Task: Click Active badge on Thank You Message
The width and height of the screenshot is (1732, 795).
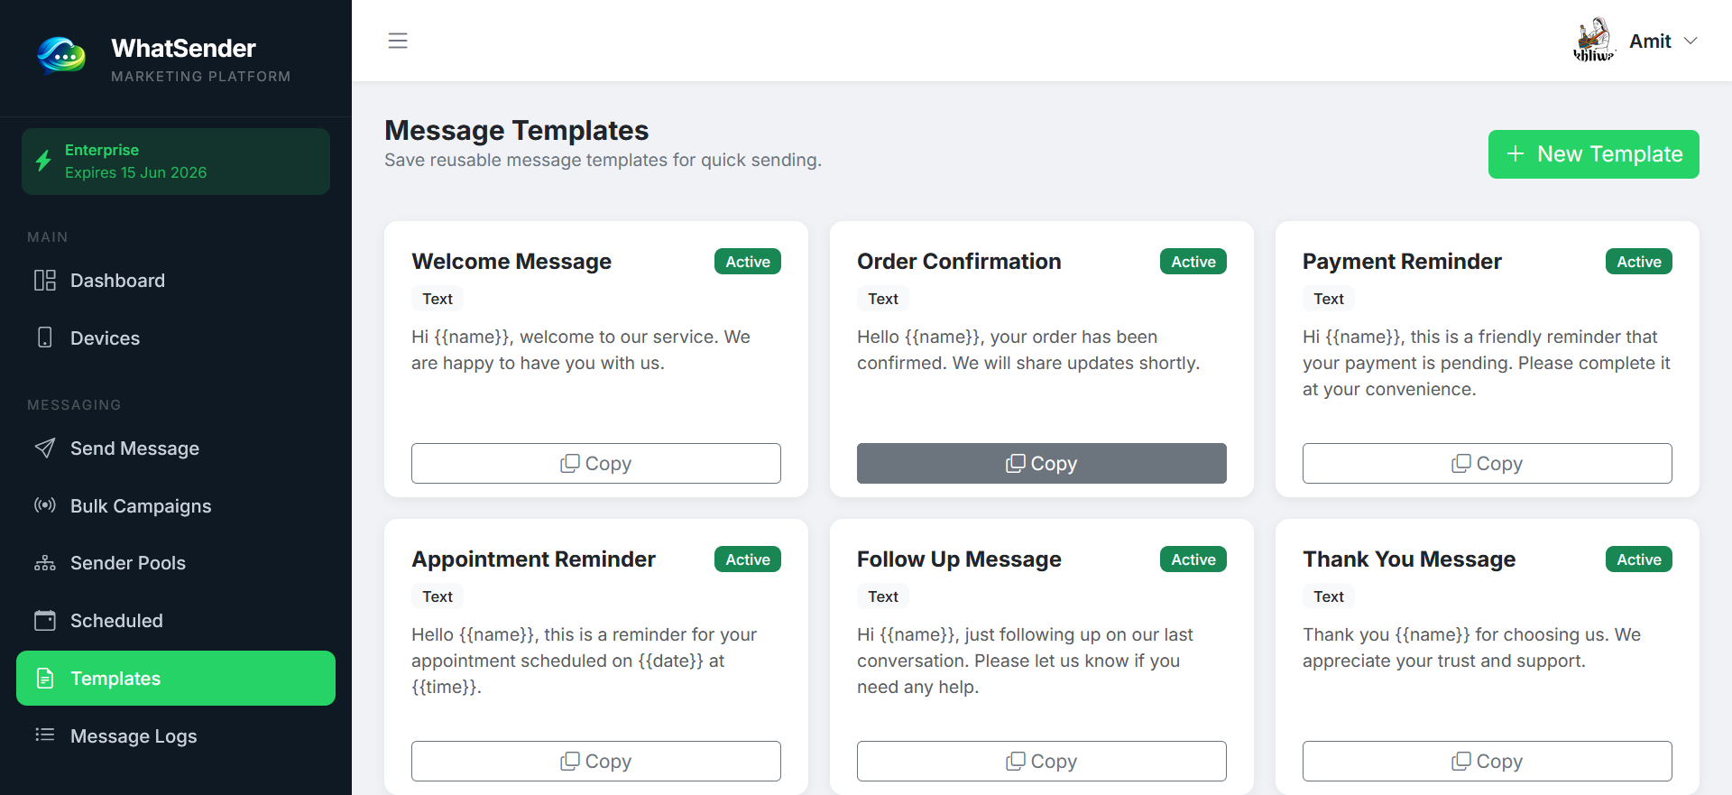Action: click(x=1639, y=559)
